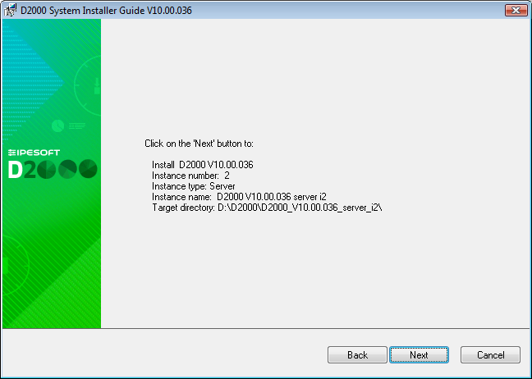Viewport: 532px width, 379px height.
Task: Click the 'Instance name' summary line
Action: tap(239, 197)
